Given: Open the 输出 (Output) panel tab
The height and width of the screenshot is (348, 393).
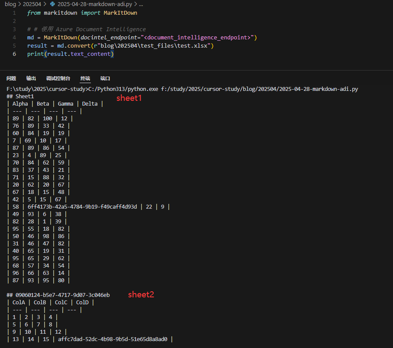Looking at the screenshot, I should pos(31,78).
